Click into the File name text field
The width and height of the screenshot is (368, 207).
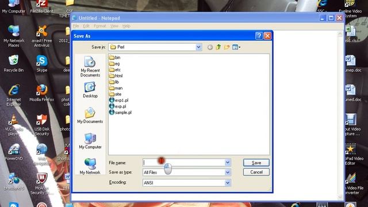184,162
